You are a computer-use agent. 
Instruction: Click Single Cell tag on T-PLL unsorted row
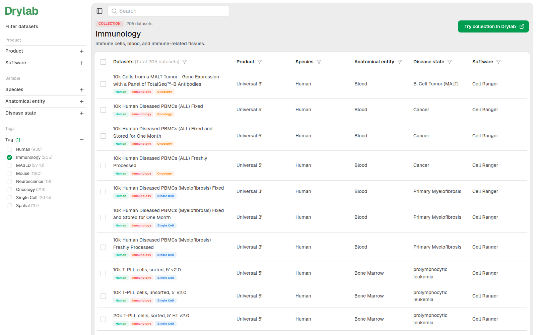(166, 300)
